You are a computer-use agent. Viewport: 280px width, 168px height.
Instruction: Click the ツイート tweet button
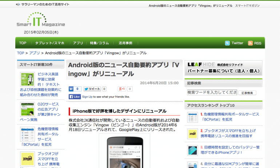pyautogui.click(x=92, y=89)
